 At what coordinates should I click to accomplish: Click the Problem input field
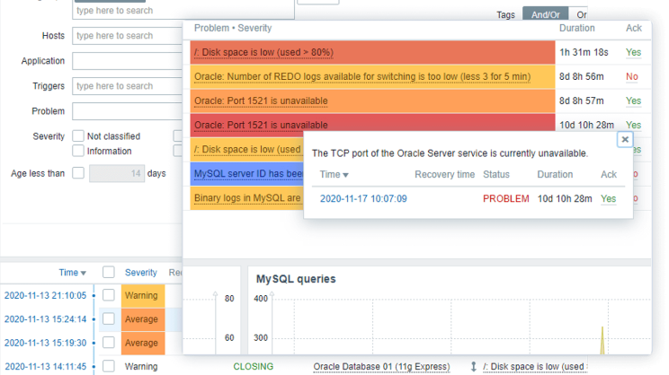pos(128,111)
